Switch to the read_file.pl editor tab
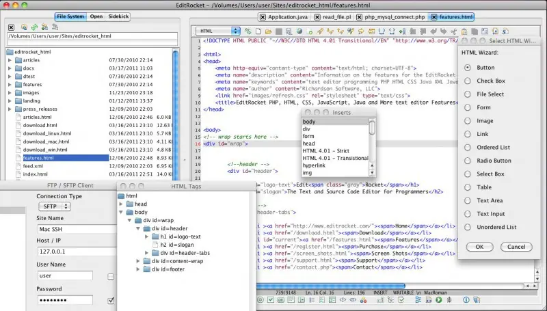 coord(336,17)
